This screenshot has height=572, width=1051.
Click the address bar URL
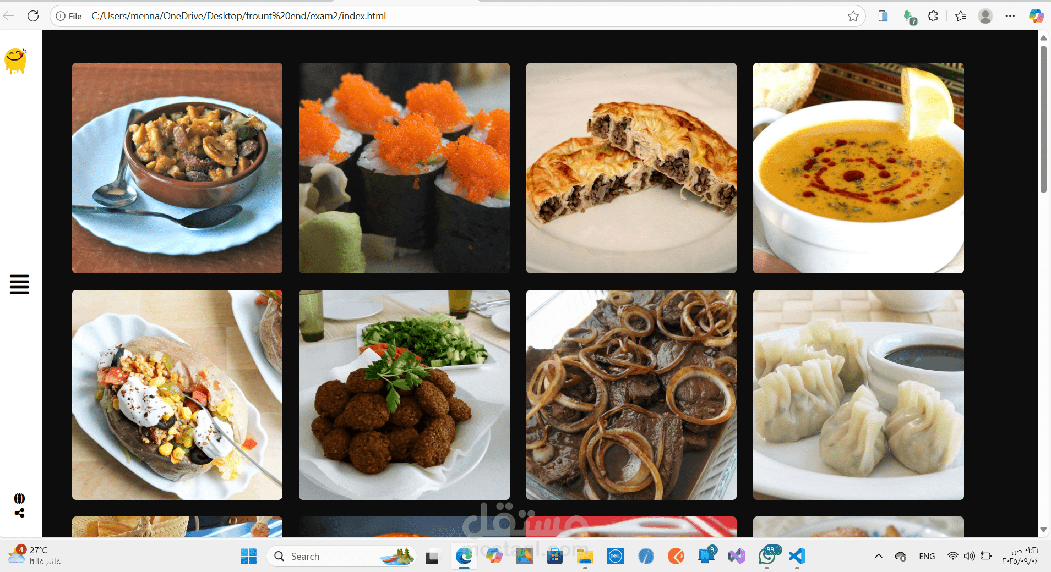(x=239, y=16)
